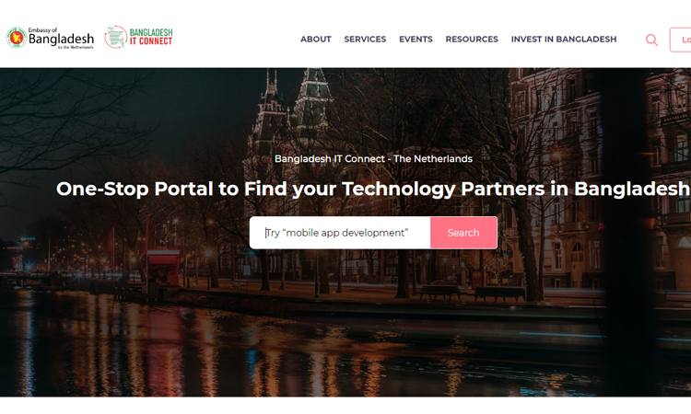Open the ABOUT menu
The width and height of the screenshot is (691, 414).
(315, 40)
